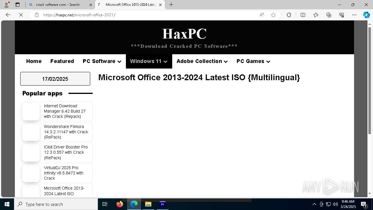This screenshot has height=210, width=373.
Task: Click the Popular apps heading
Action: click(x=43, y=93)
